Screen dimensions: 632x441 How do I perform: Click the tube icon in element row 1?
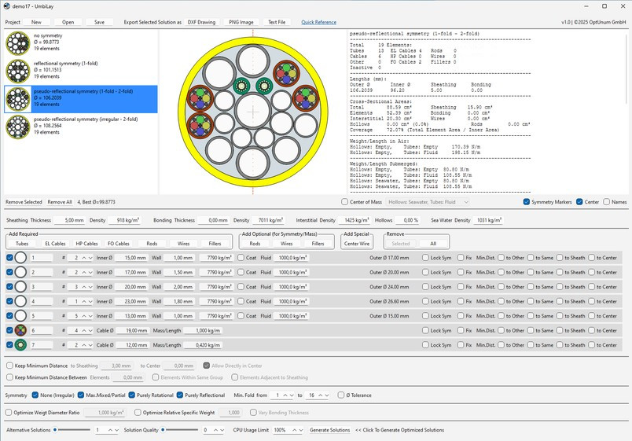click(20, 257)
